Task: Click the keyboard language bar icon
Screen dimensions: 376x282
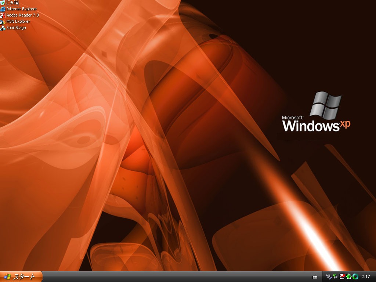Action: pos(315,277)
